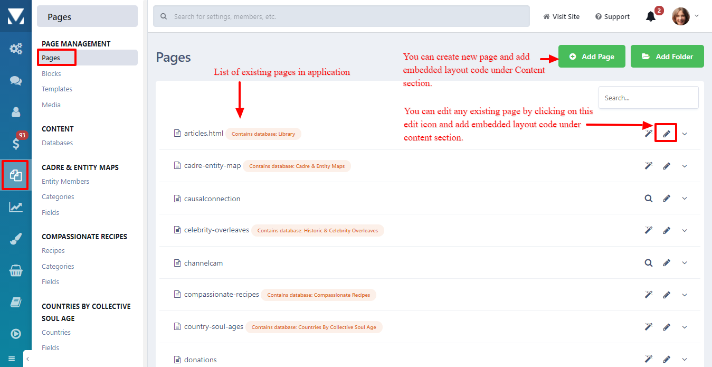This screenshot has height=367, width=712.
Task: Open the System settings gears icon
Action: point(16,49)
